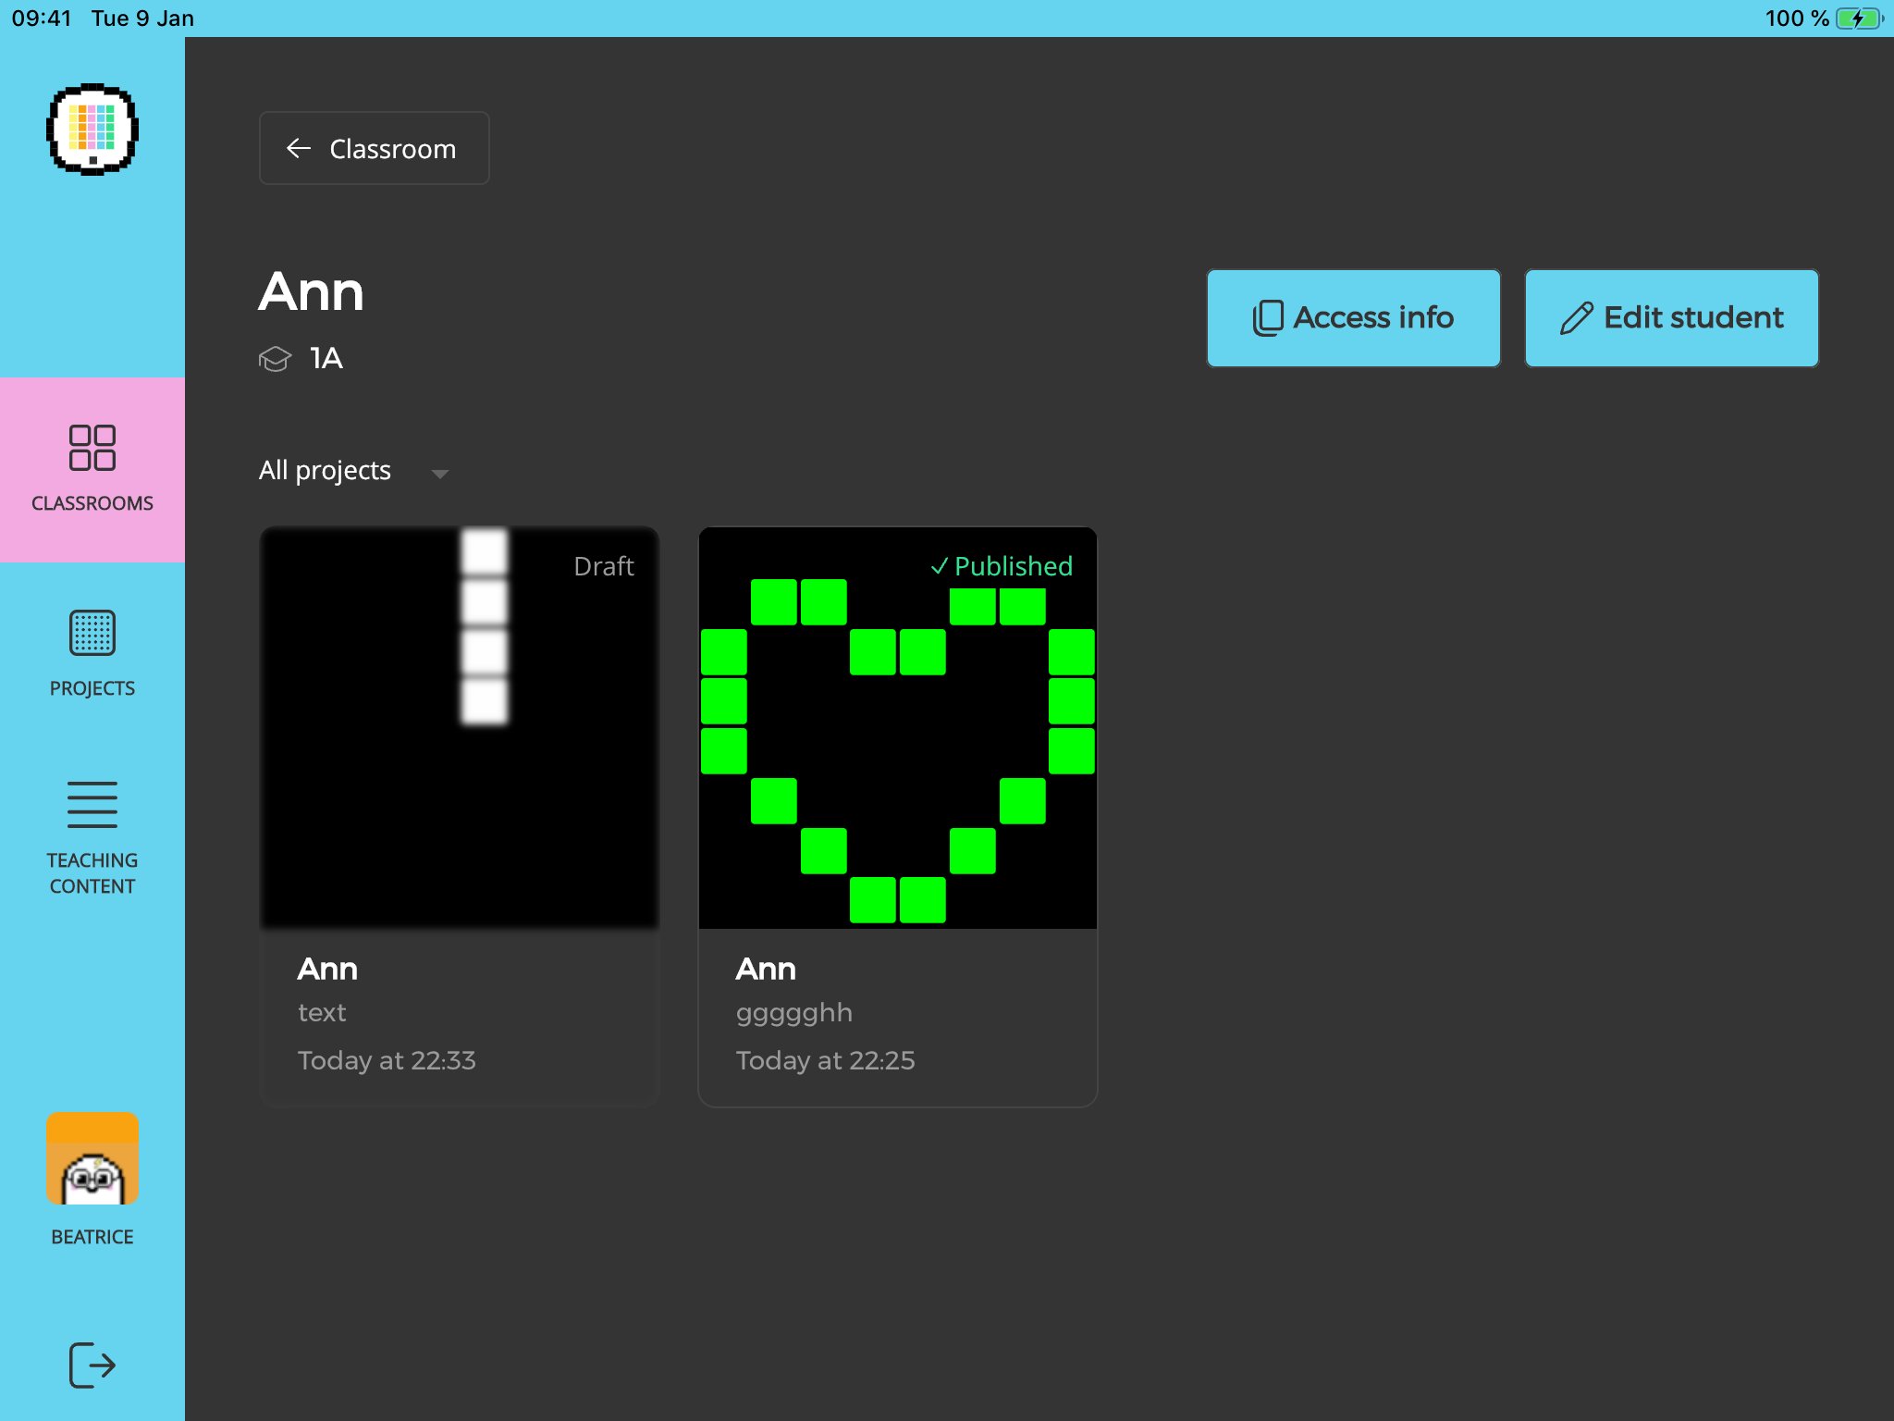Click the logout icon in the sidebar
Screen dimensions: 1894x1421
[92, 1365]
